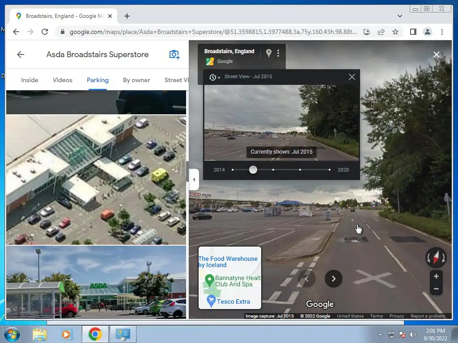Open the Chrome profile avatar
The height and width of the screenshot is (343, 458).
click(427, 32)
